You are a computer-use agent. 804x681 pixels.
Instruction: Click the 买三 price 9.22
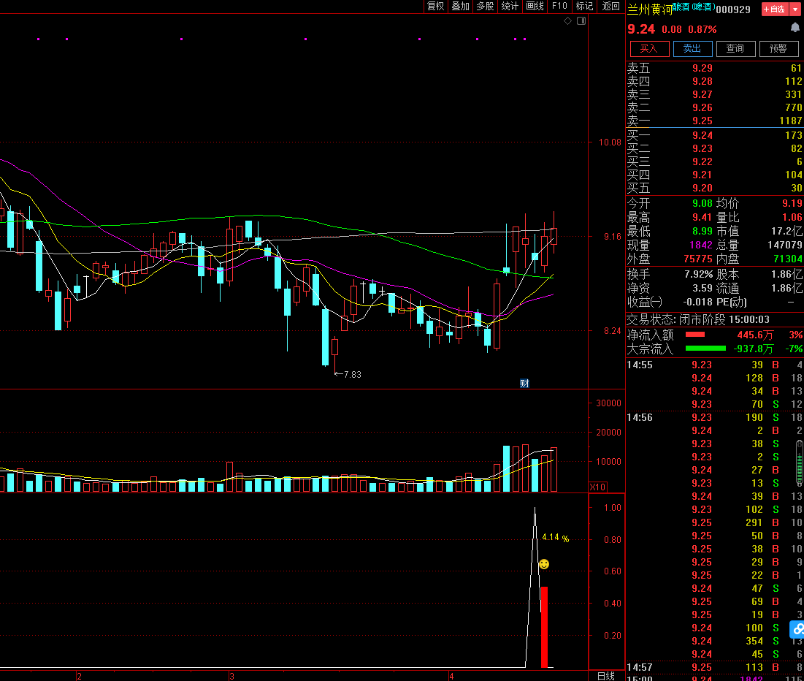tap(702, 161)
